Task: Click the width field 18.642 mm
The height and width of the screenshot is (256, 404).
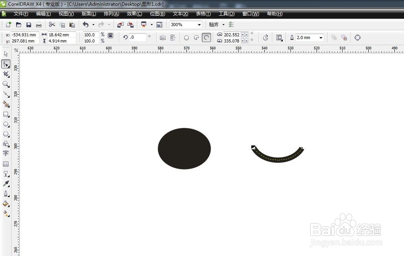Action: 62,35
